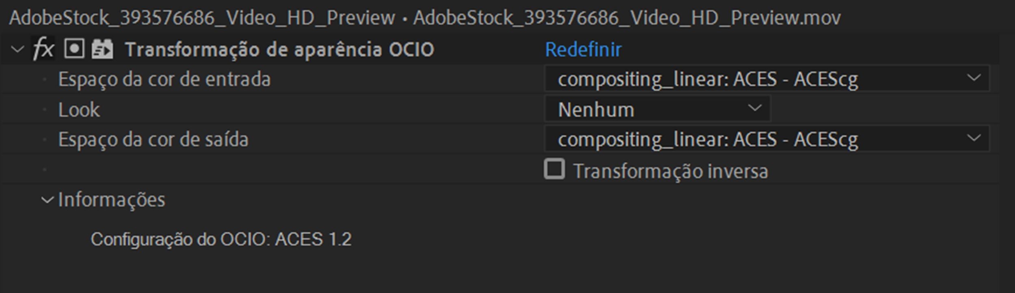The image size is (1015, 293).
Task: Click the output color space chevron arrow
Action: click(974, 138)
